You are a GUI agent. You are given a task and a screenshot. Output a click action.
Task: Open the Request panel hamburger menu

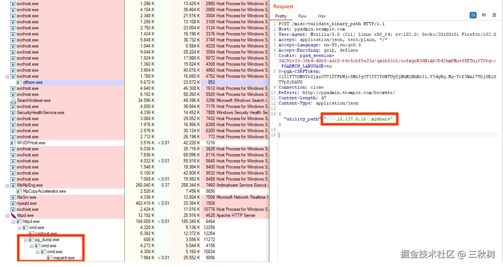494,15
